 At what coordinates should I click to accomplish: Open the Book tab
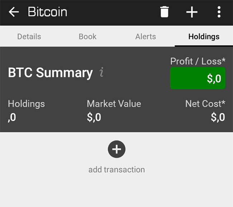pyautogui.click(x=87, y=37)
